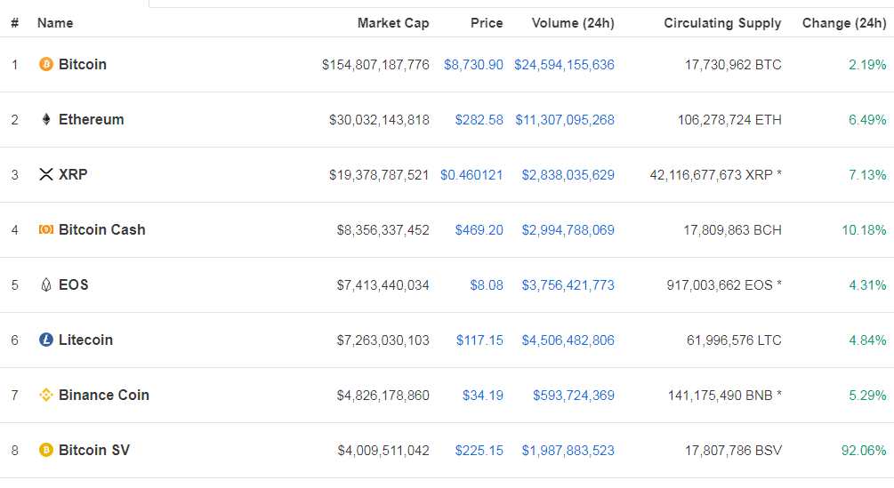This screenshot has height=488, width=894.
Task: Open the EOS name link
Action: coord(74,284)
